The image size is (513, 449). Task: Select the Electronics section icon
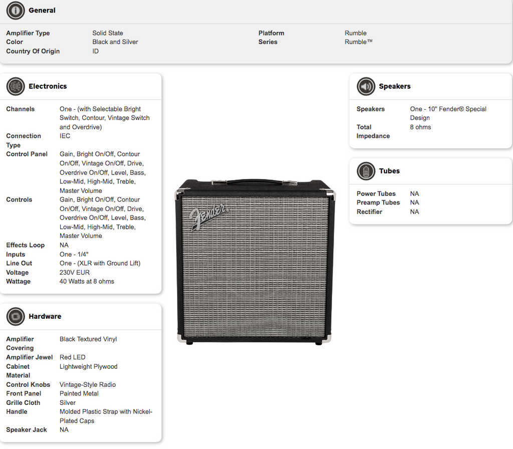point(16,86)
